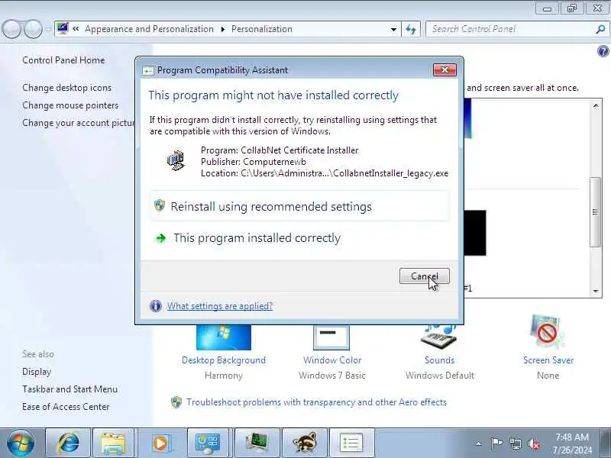Click the Back navigation button

11,29
